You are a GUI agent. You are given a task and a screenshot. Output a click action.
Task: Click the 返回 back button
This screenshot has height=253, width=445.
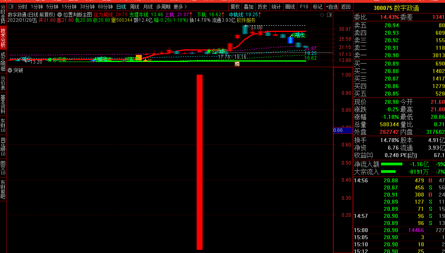345,7
